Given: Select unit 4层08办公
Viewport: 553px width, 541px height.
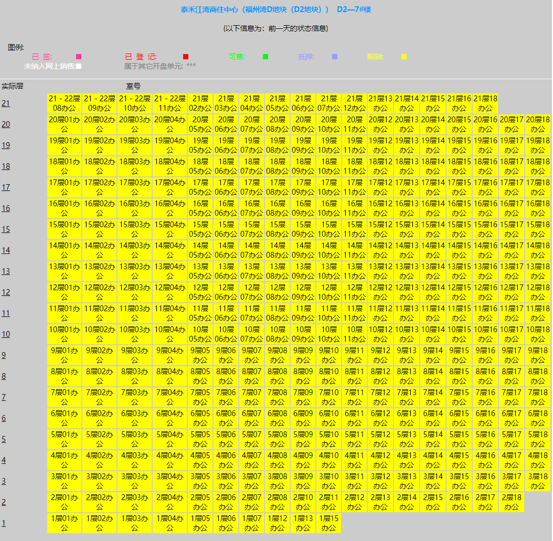Looking at the screenshot, I should pyautogui.click(x=277, y=460).
